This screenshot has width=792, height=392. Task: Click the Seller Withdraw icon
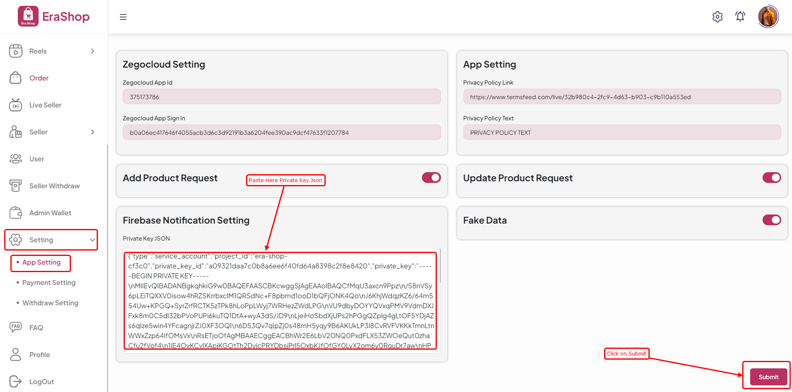16,186
